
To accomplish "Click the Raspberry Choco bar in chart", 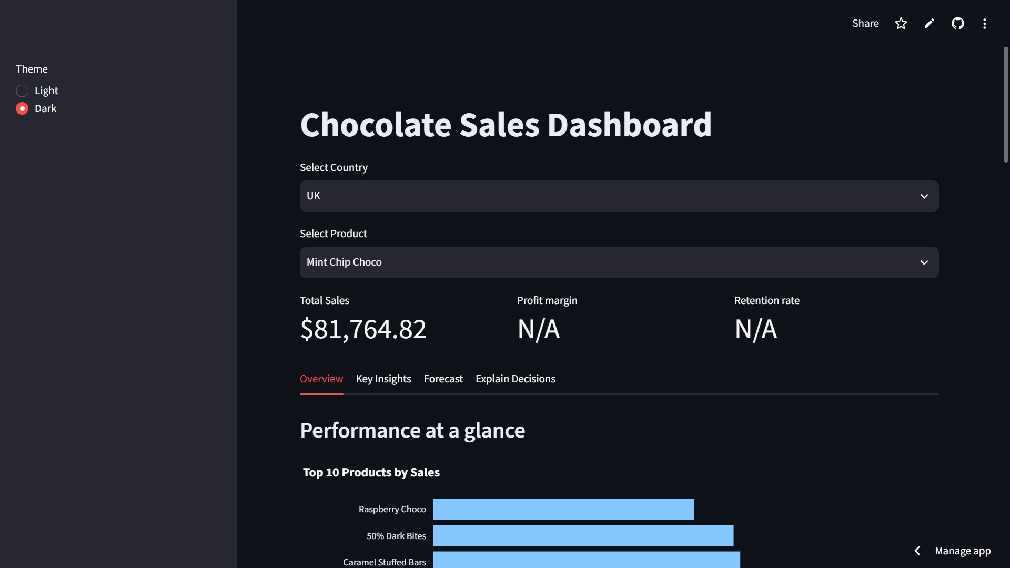I will tap(563, 509).
